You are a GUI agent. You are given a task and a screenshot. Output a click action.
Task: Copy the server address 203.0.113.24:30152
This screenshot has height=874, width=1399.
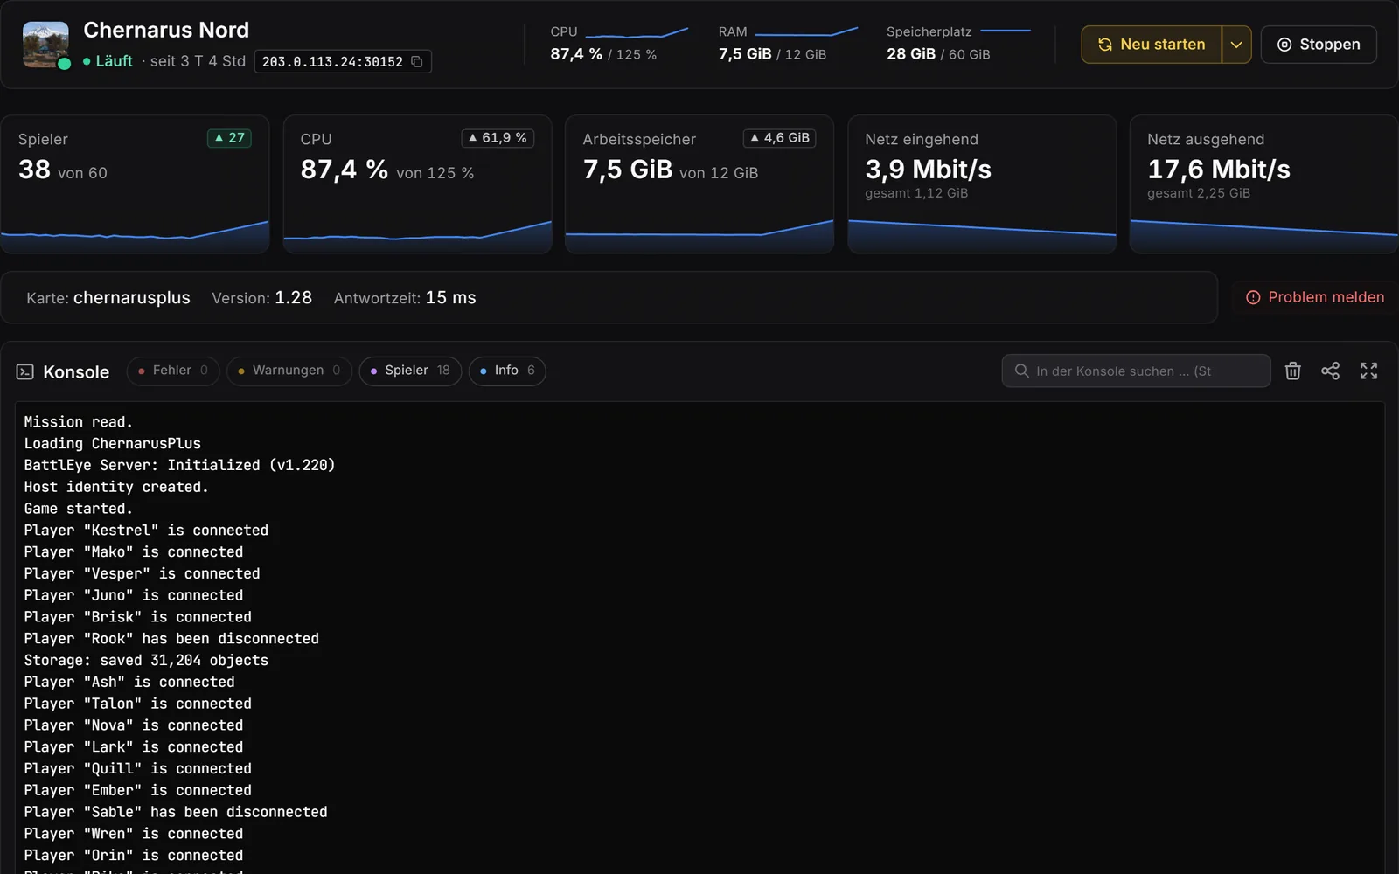(417, 62)
